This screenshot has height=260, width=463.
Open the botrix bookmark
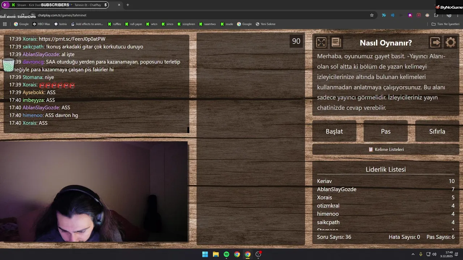pyautogui.click(x=60, y=24)
